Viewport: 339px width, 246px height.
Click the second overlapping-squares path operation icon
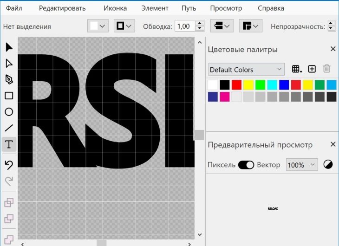click(x=9, y=219)
